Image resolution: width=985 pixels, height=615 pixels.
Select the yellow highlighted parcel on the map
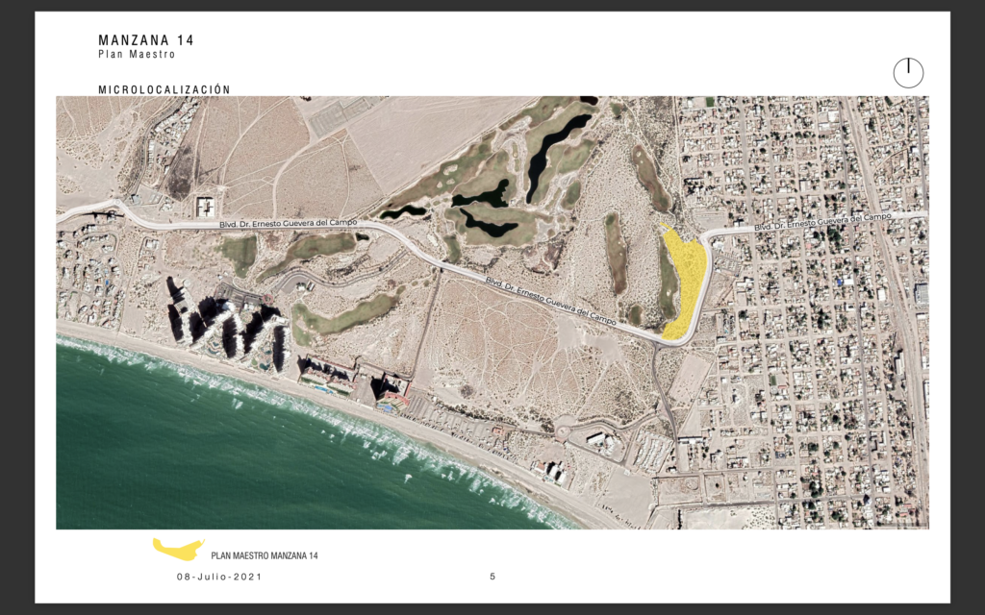(x=687, y=279)
